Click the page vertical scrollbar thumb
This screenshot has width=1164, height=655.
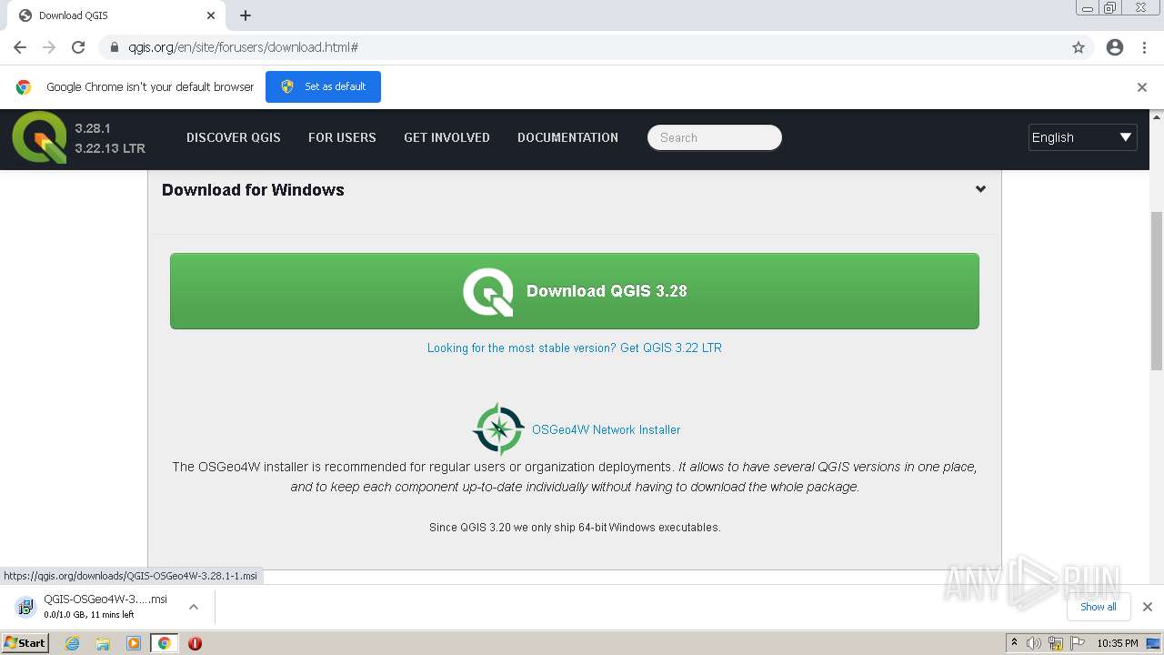[x=1157, y=290]
